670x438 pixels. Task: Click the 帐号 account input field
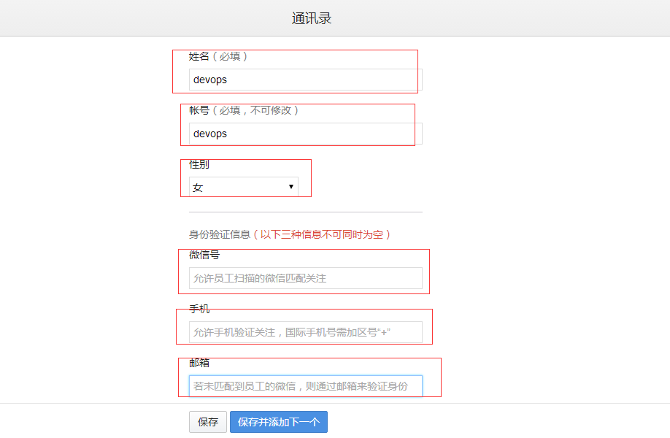click(306, 134)
